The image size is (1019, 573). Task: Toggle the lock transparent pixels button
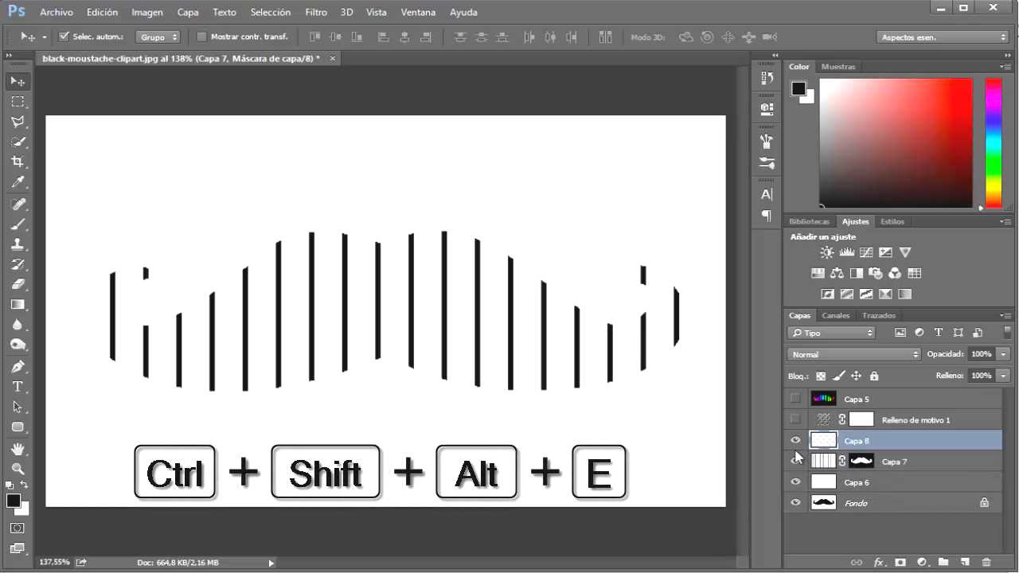(x=821, y=376)
